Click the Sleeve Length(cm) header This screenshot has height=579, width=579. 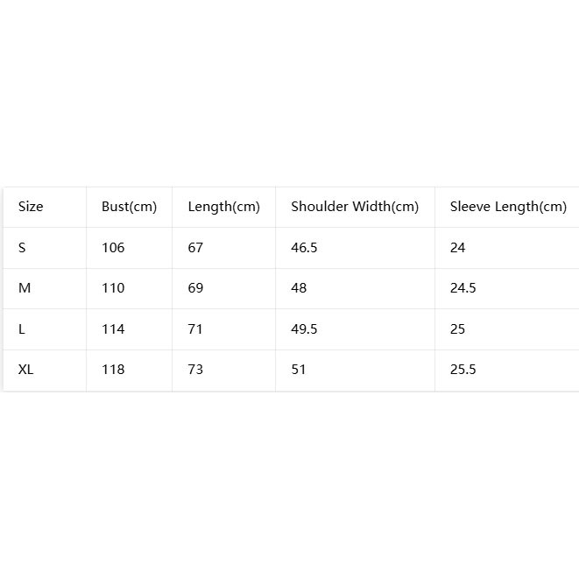(508, 207)
